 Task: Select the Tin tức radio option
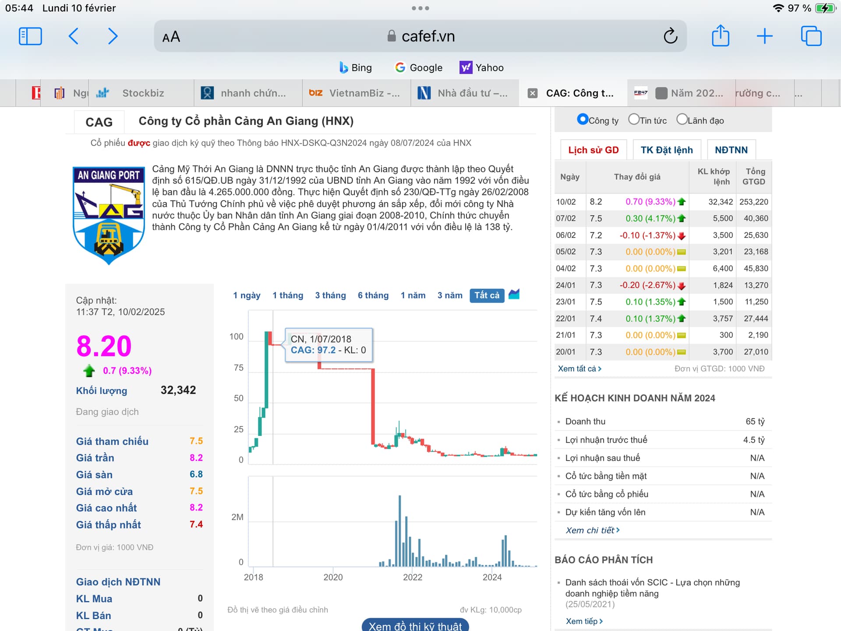pyautogui.click(x=633, y=119)
